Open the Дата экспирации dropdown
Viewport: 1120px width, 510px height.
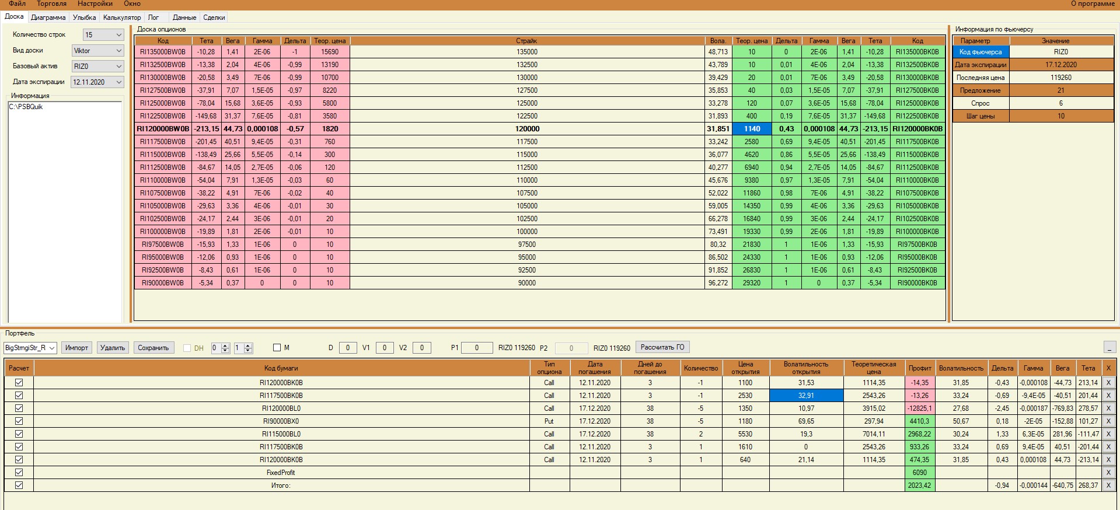pos(97,82)
